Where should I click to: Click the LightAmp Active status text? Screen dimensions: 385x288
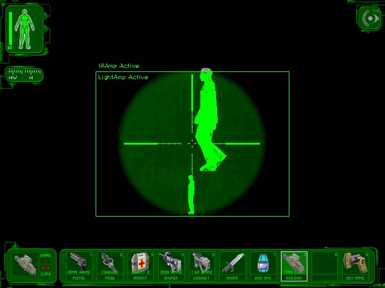click(x=123, y=77)
